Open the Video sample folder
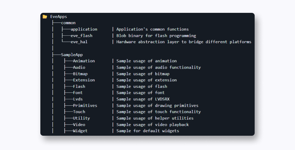The height and width of the screenshot is (150, 295). click(79, 125)
